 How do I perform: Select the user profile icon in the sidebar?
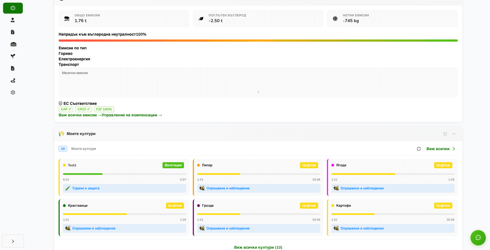pyautogui.click(x=13, y=20)
